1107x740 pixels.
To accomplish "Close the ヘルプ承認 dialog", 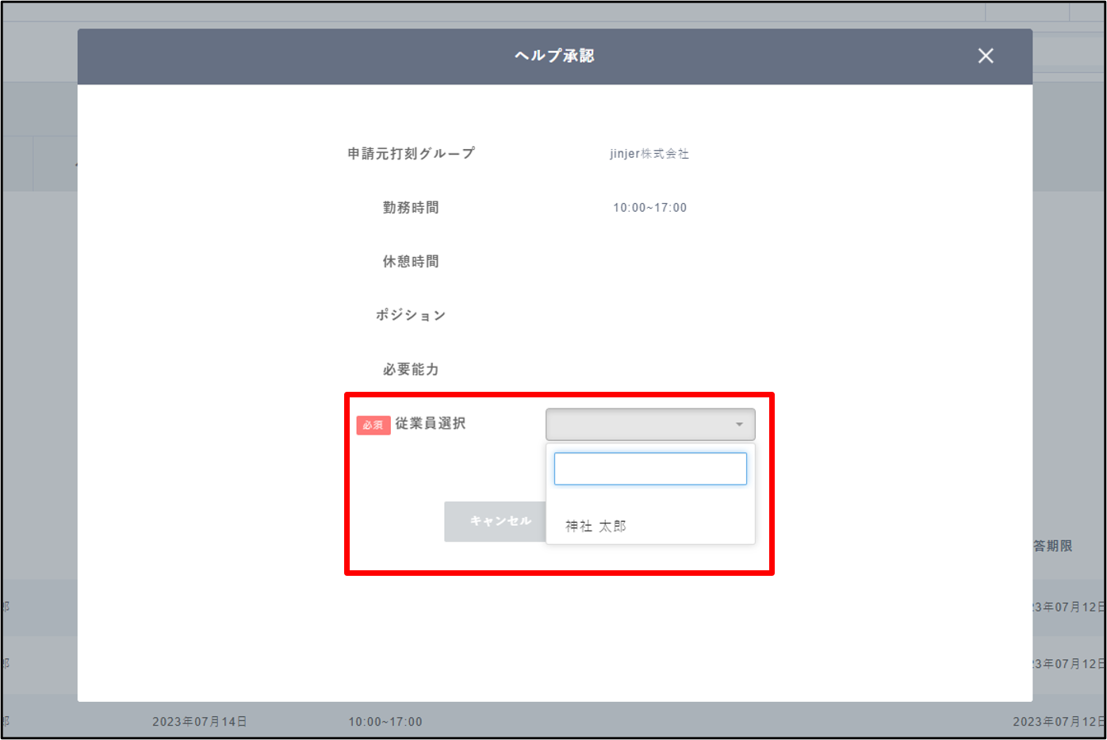I will (986, 56).
